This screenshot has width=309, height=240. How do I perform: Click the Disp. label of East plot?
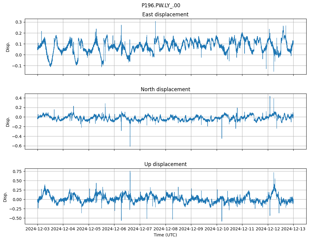(8, 46)
